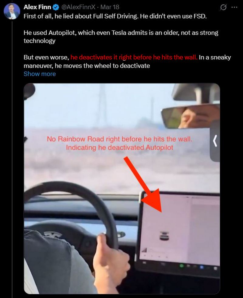This screenshot has height=298, width=243.
Task: Click the post's first sentence about FSD
Action: 115,16
